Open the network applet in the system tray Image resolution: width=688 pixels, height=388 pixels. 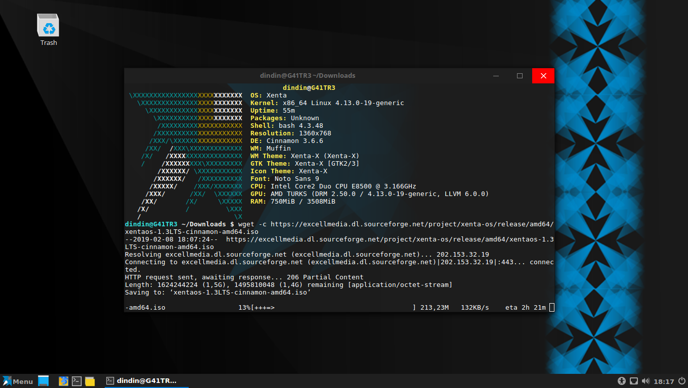[634, 381]
